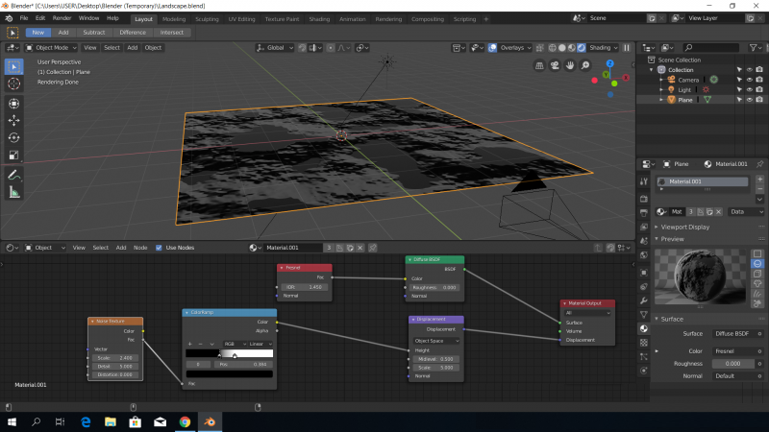Open the Render menu
Image resolution: width=769 pixels, height=432 pixels.
pos(62,18)
